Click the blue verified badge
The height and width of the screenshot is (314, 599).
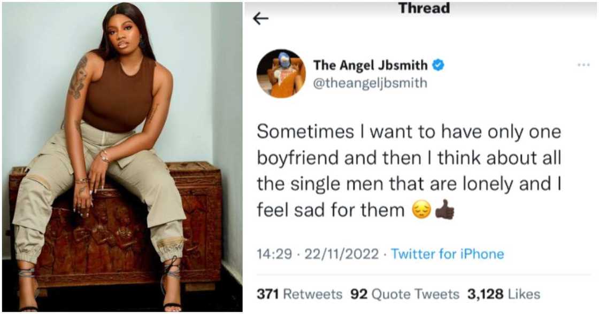(x=439, y=65)
